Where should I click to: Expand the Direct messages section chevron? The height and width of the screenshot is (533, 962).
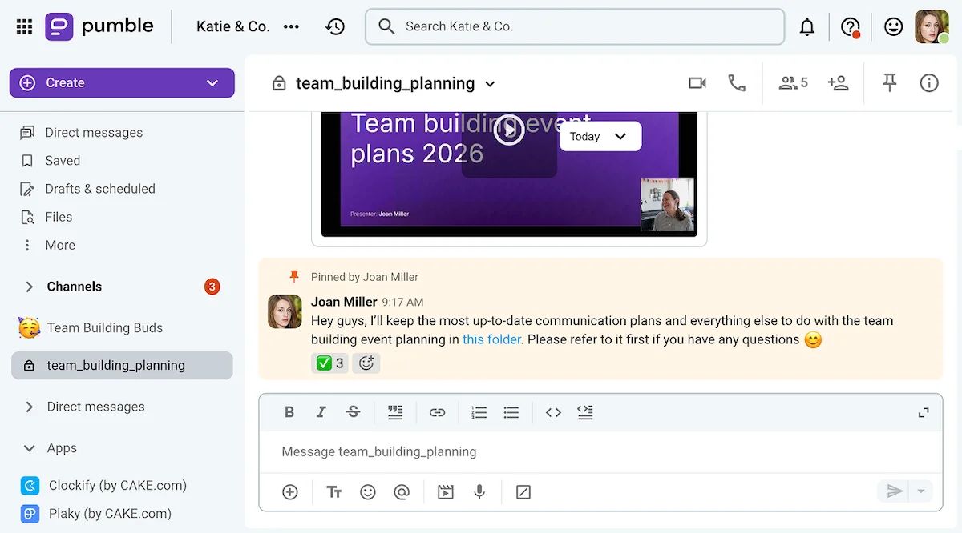(x=30, y=407)
